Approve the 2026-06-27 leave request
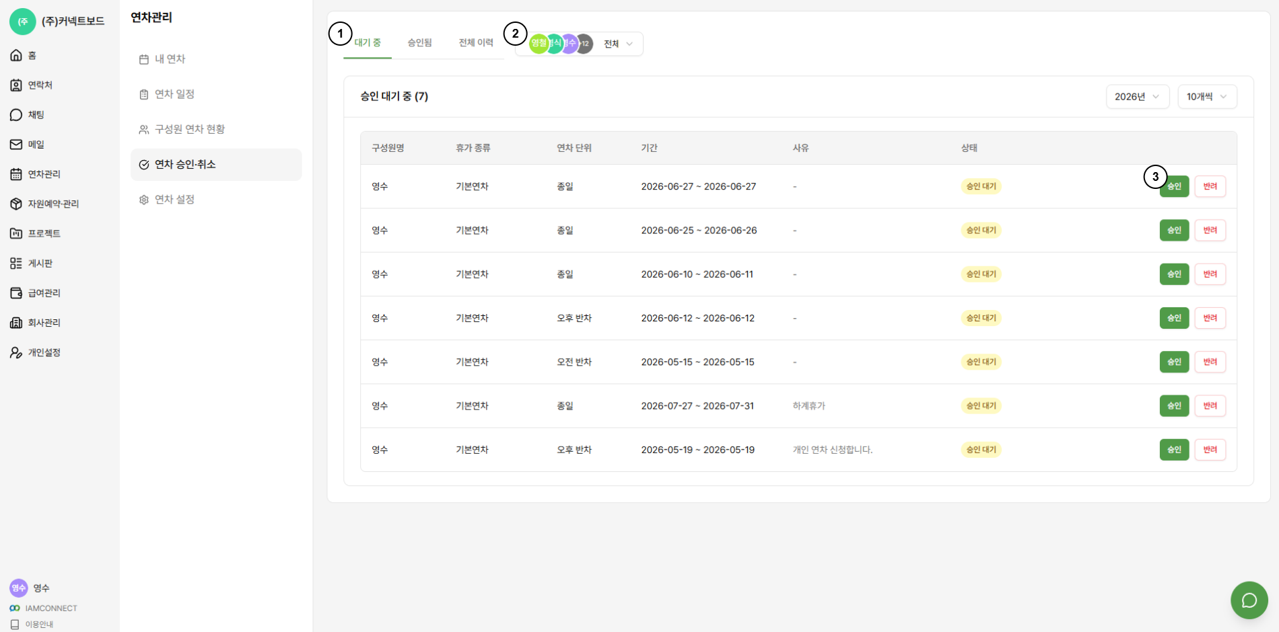 (x=1174, y=186)
